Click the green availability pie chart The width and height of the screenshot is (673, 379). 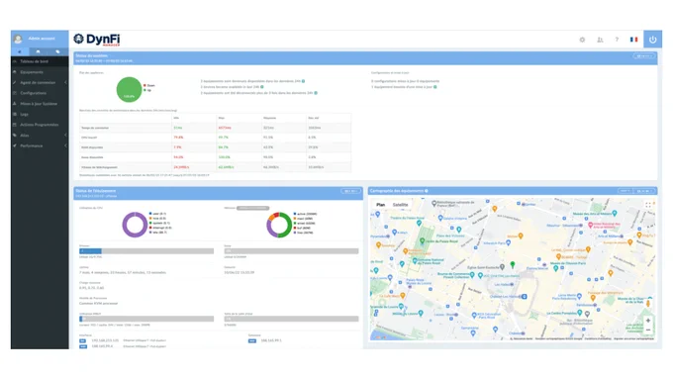pos(129,90)
